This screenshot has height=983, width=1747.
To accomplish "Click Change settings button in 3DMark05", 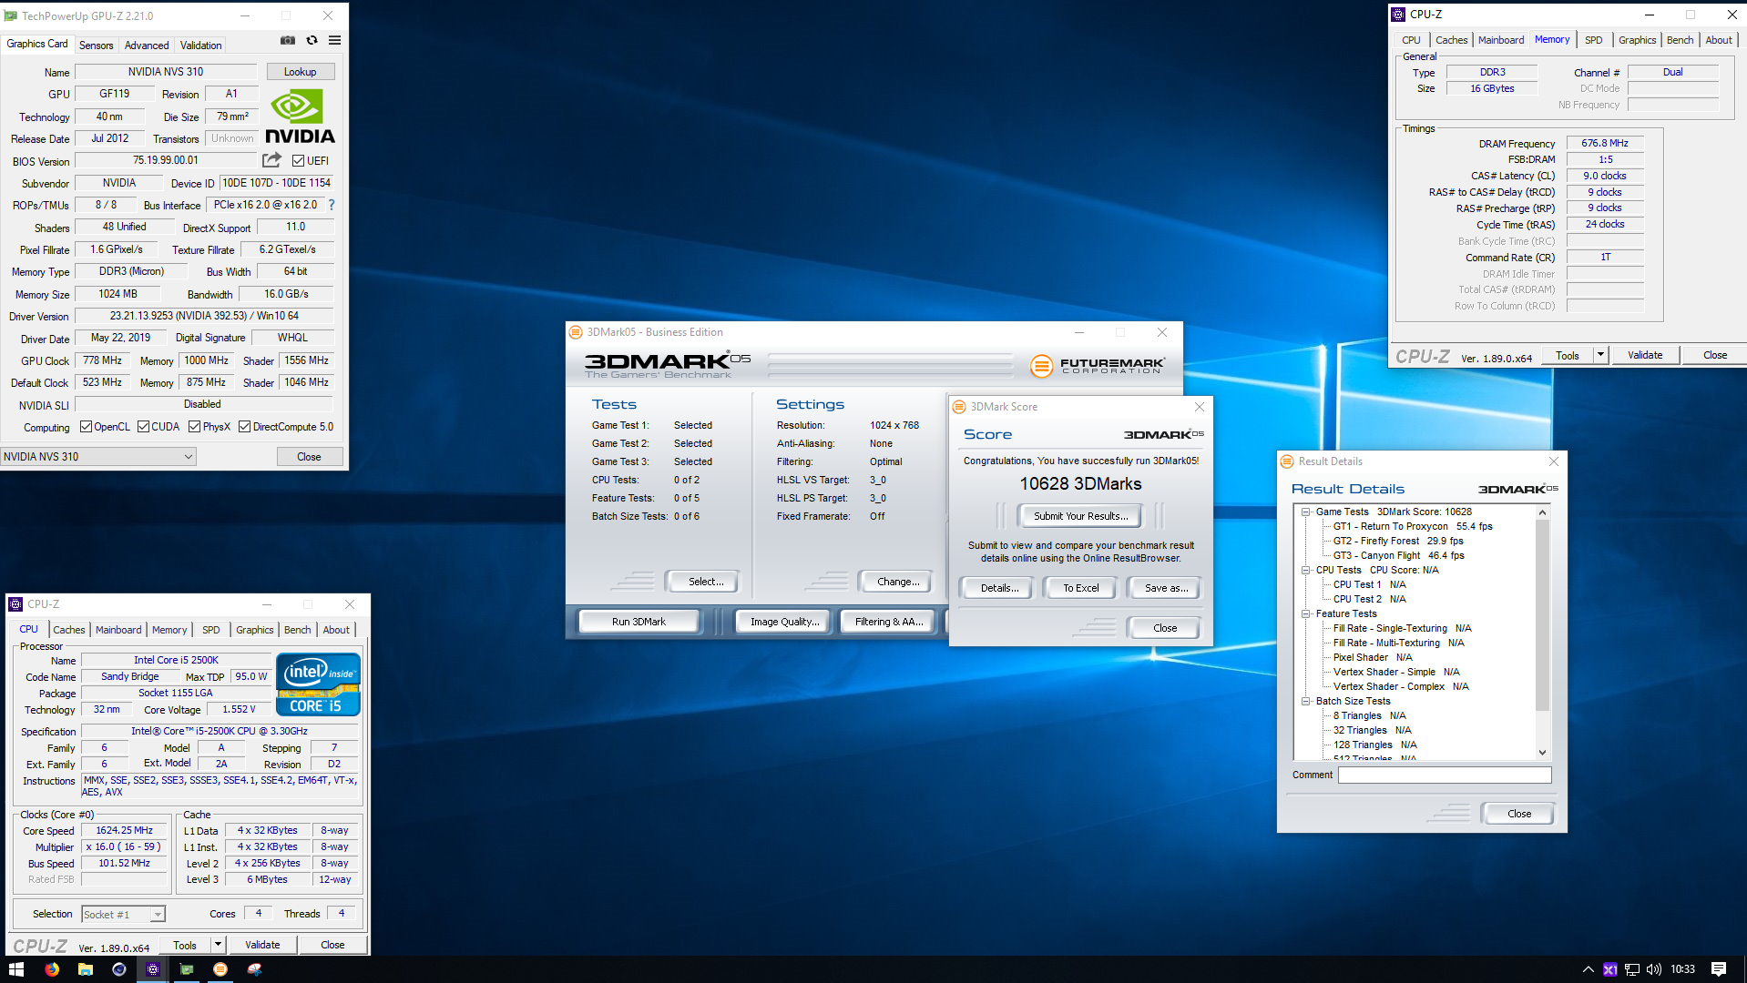I will tap(898, 582).
